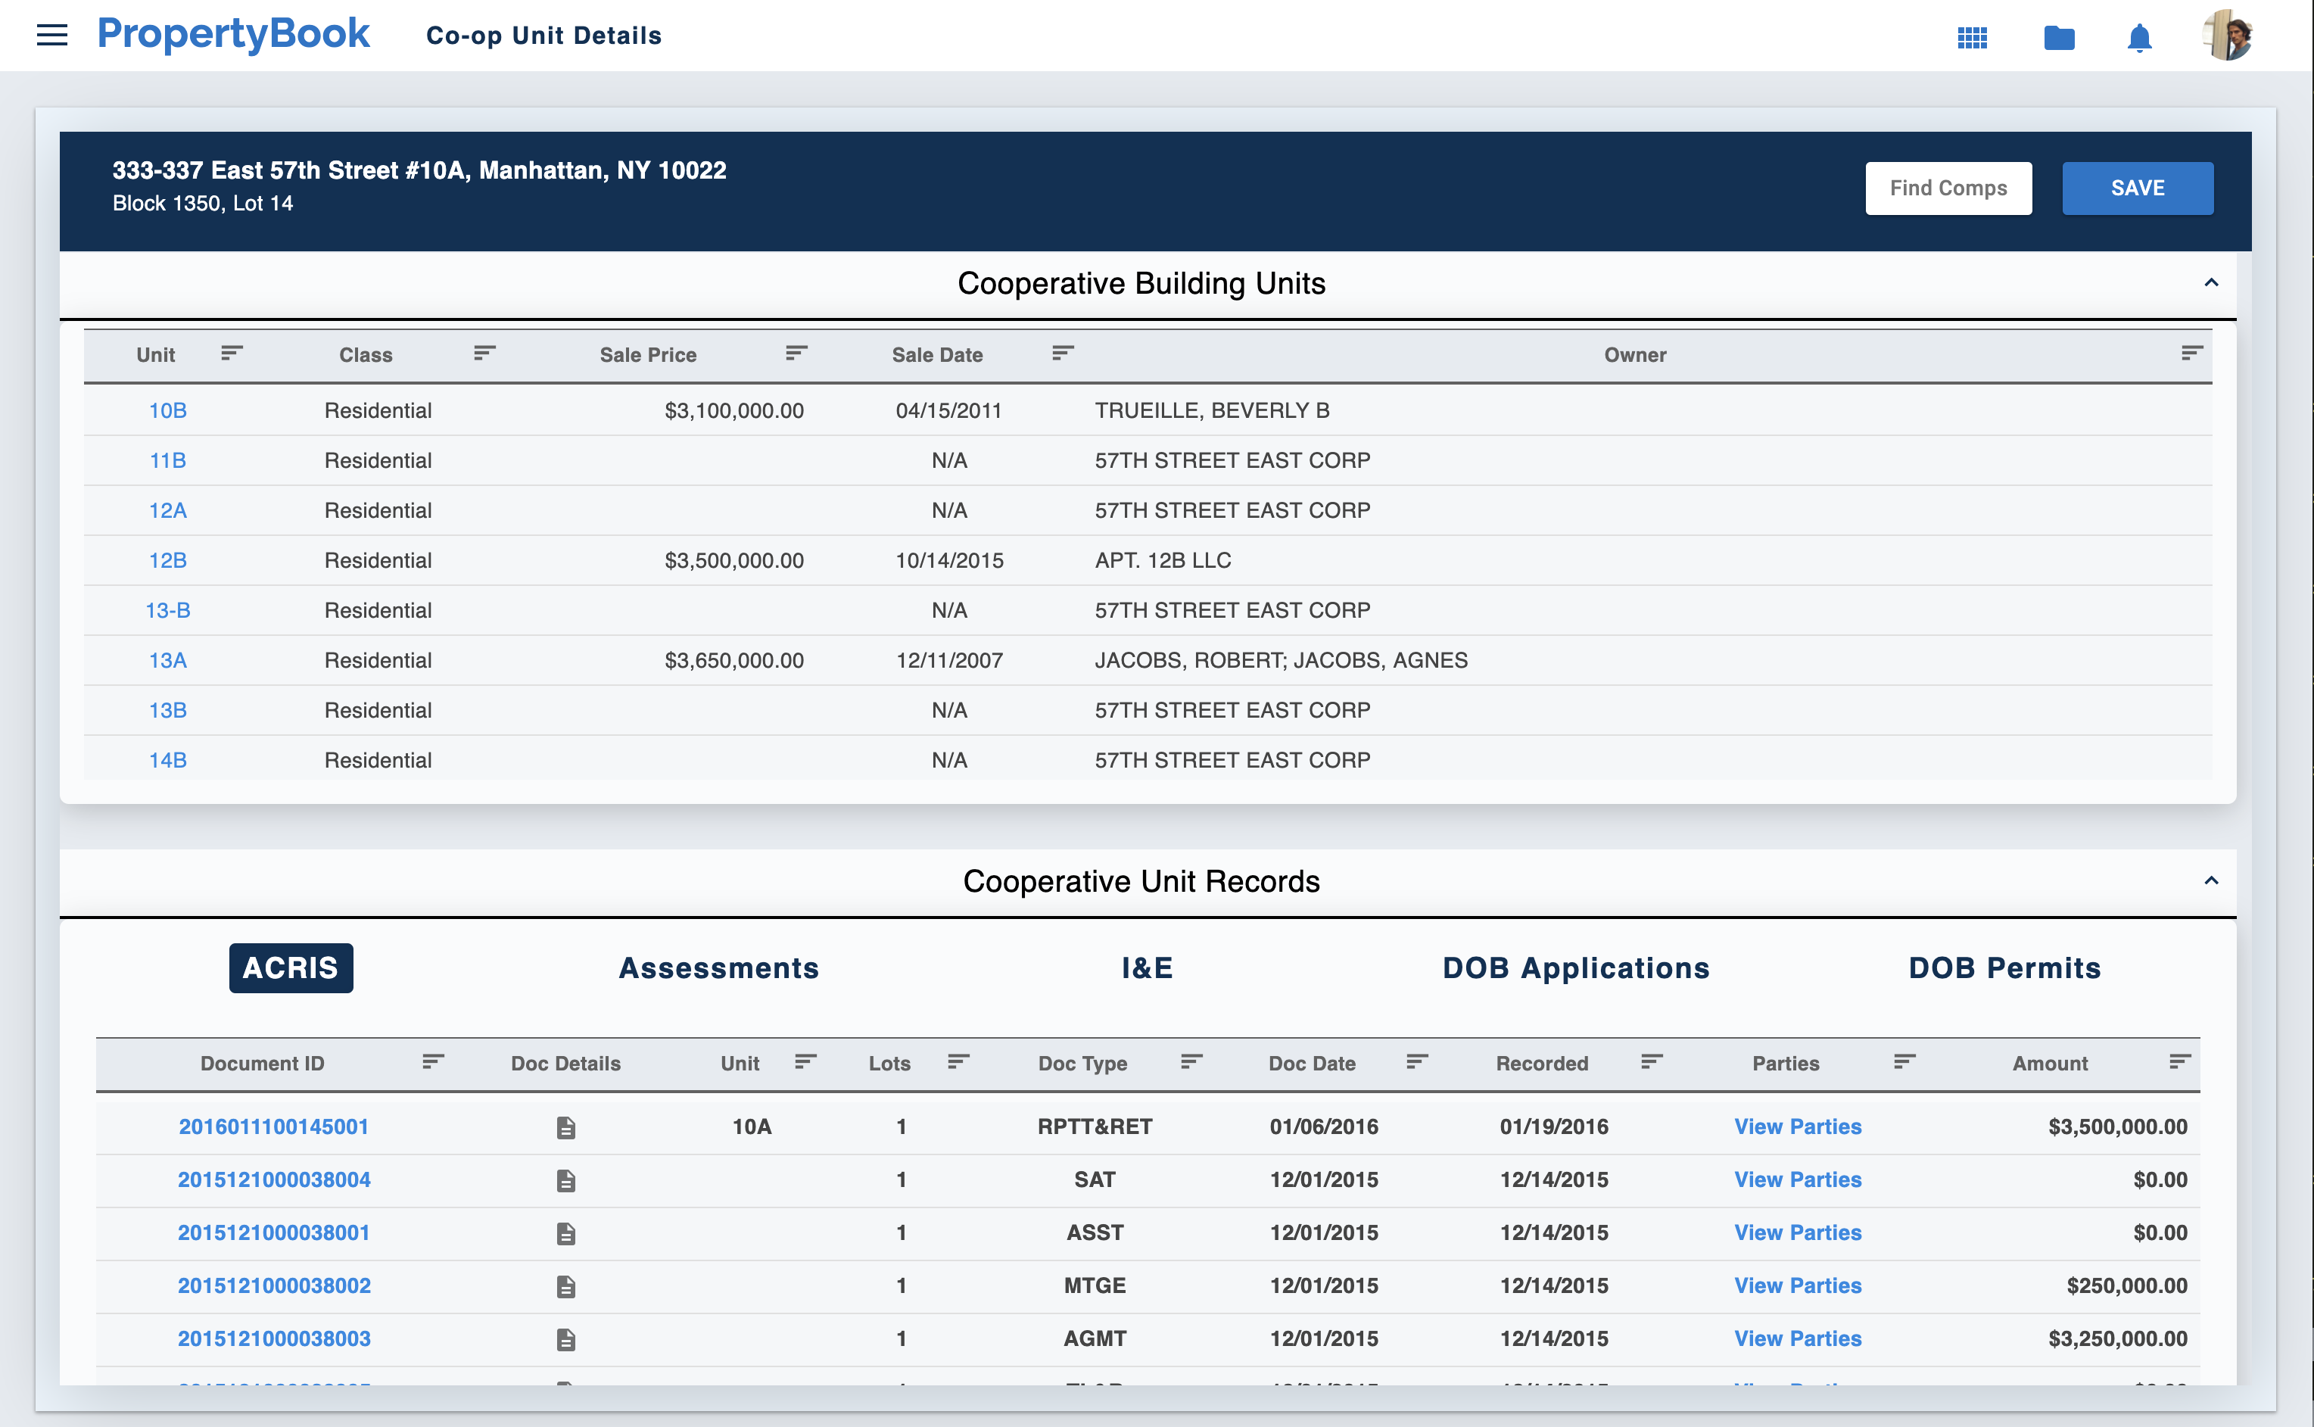Open unit 11B link

pyautogui.click(x=168, y=460)
